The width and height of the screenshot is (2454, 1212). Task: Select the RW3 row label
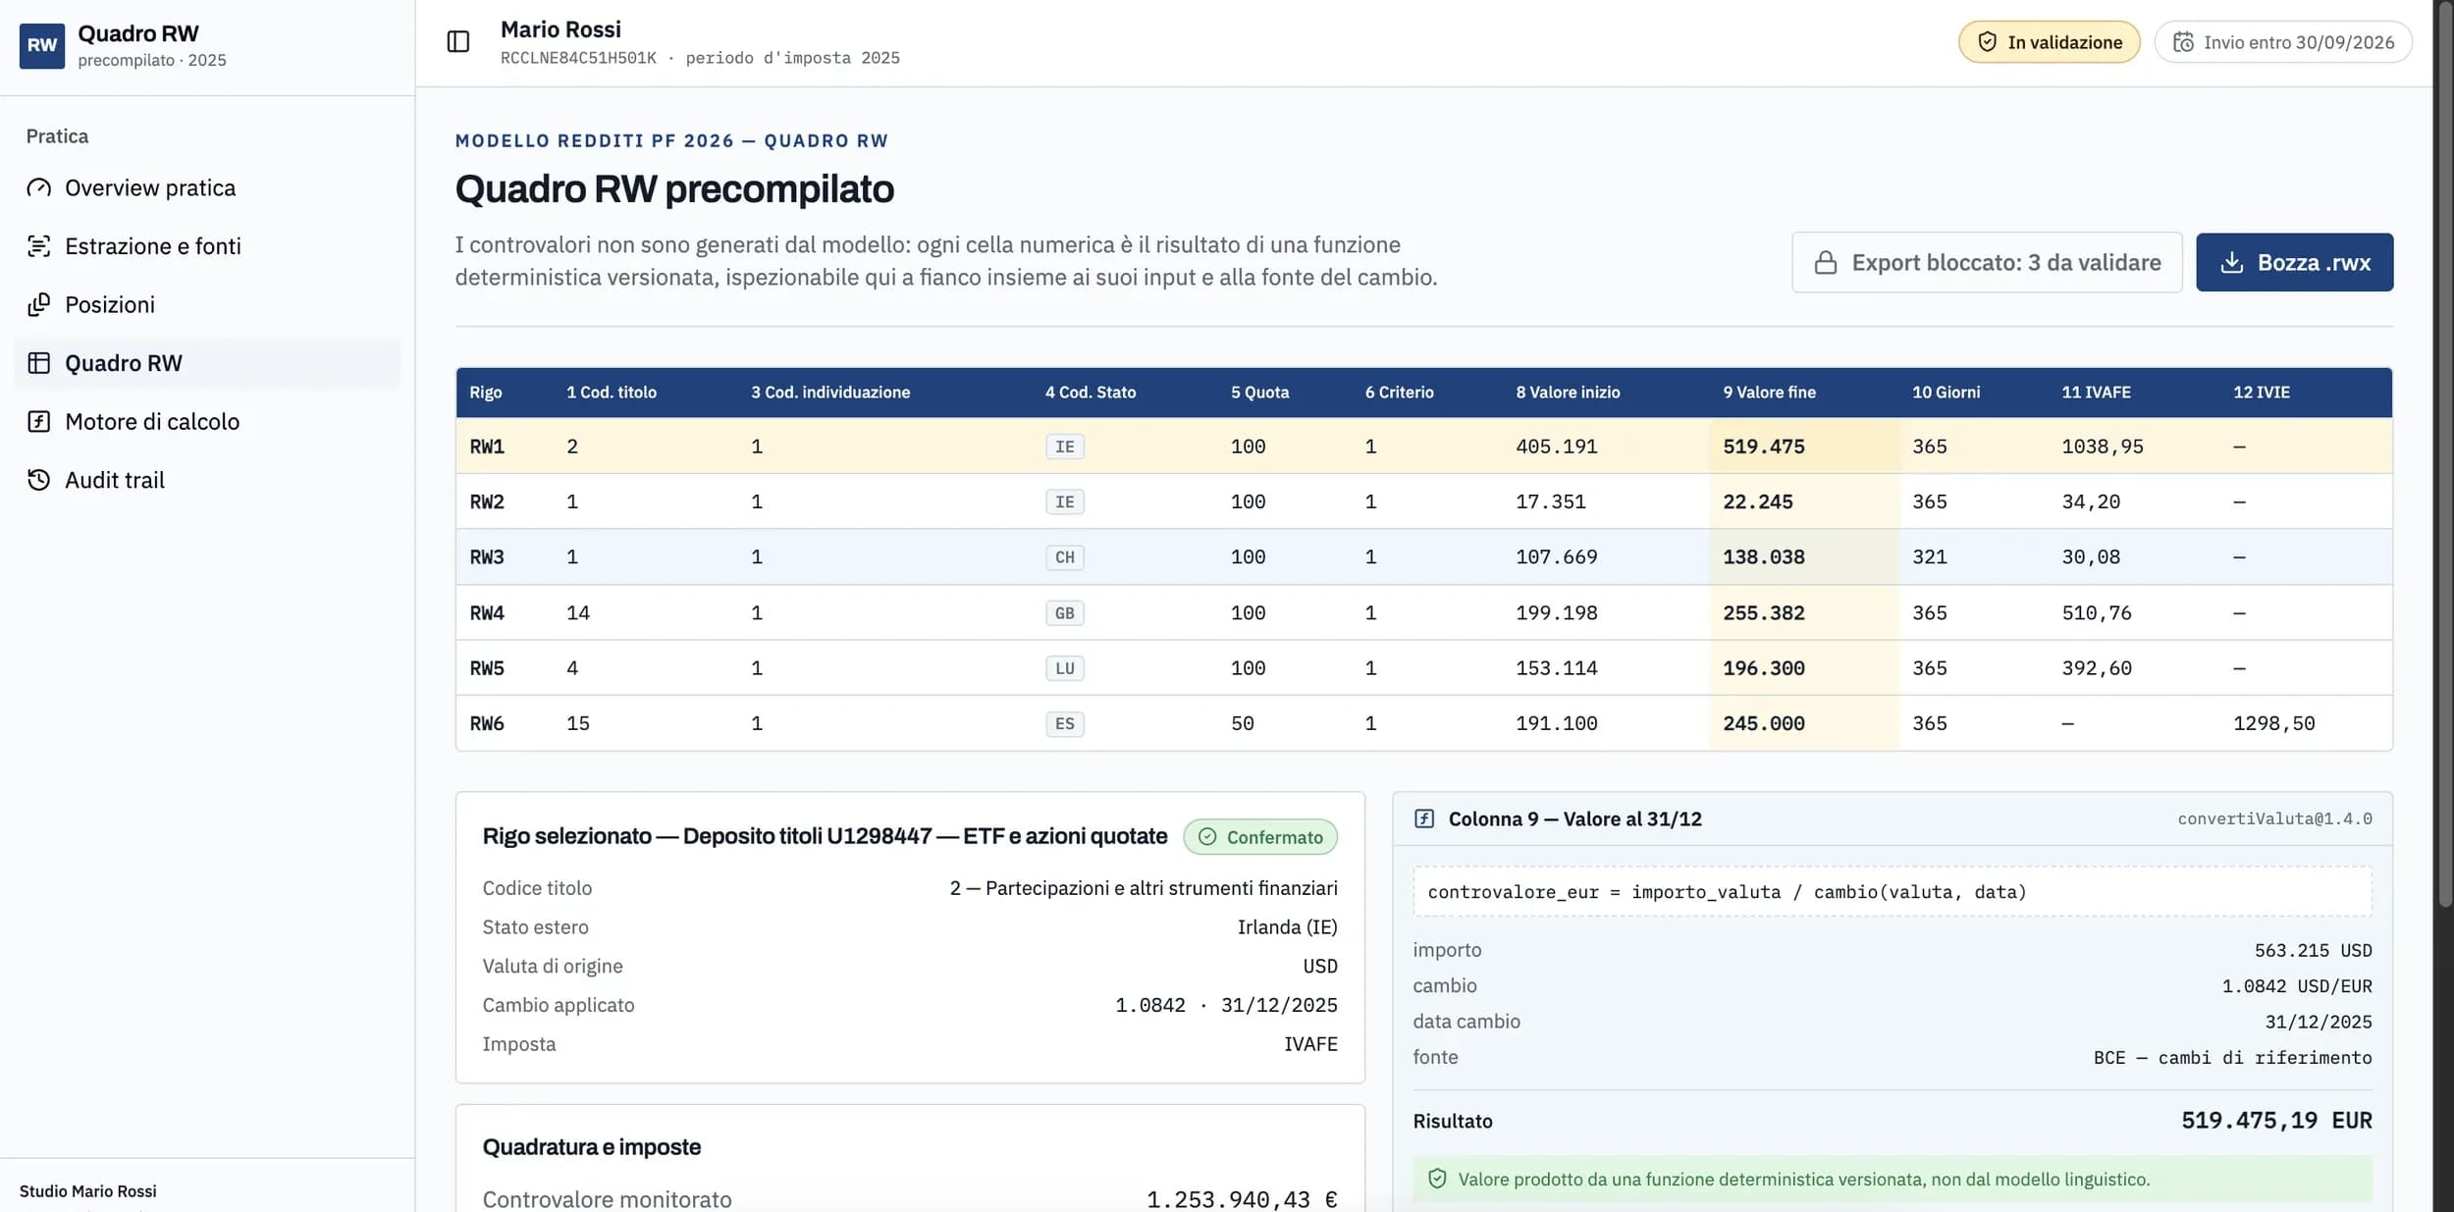(x=487, y=557)
